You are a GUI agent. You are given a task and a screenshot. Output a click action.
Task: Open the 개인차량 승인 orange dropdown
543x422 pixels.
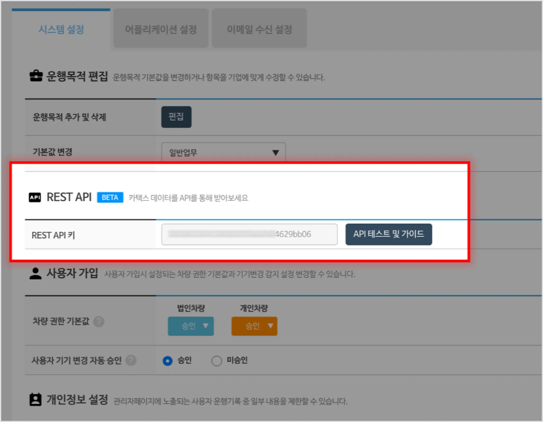(x=254, y=326)
